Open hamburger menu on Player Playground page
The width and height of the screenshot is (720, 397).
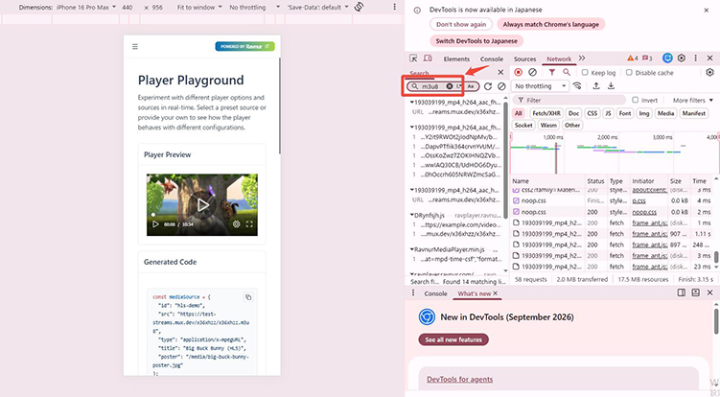point(135,46)
